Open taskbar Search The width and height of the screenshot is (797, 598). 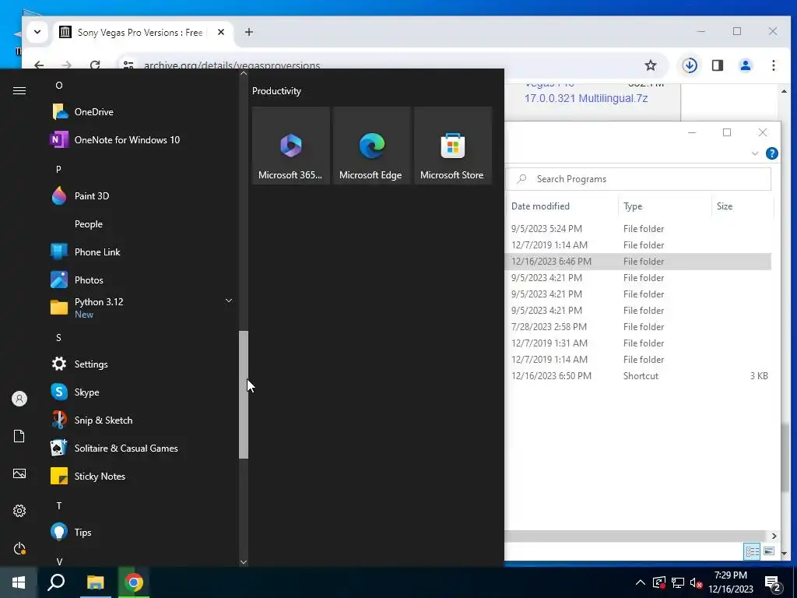[56, 582]
